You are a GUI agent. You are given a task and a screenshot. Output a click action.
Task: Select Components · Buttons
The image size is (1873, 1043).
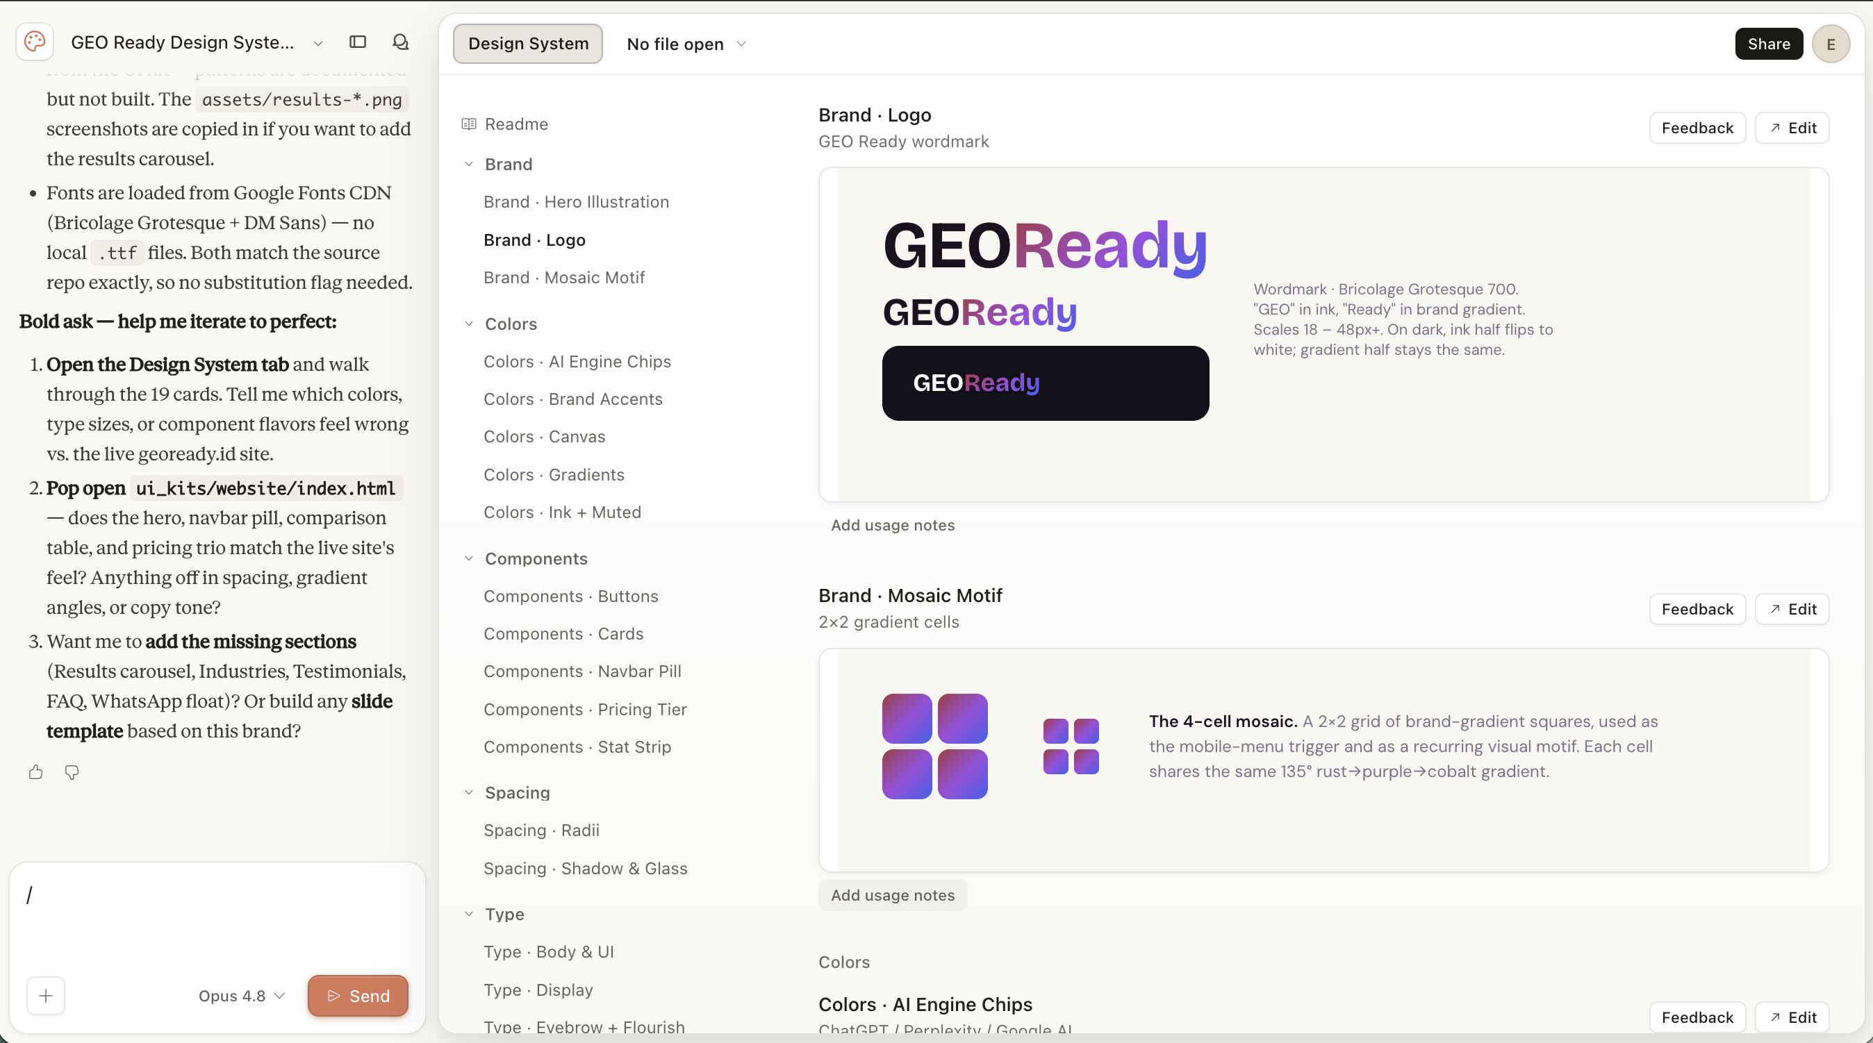(x=571, y=596)
